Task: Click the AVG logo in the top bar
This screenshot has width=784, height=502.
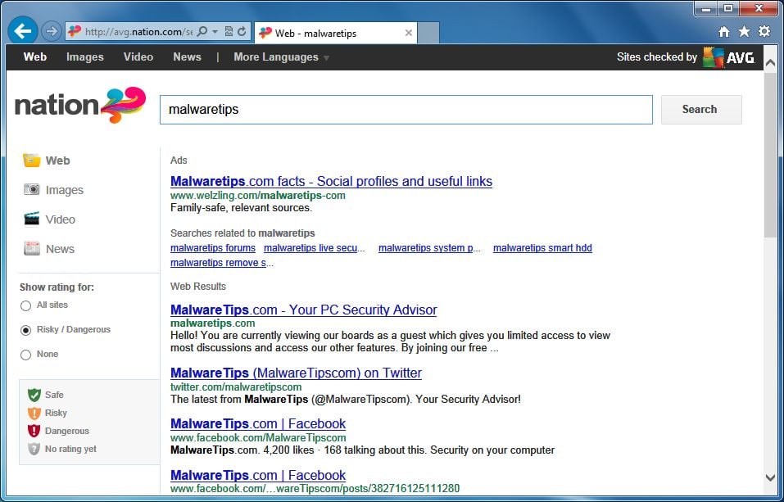Action: [729, 57]
